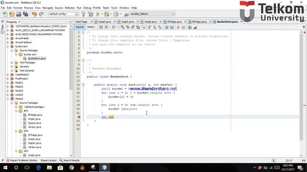Click the Profile Project toolbar icon

pos(116,14)
